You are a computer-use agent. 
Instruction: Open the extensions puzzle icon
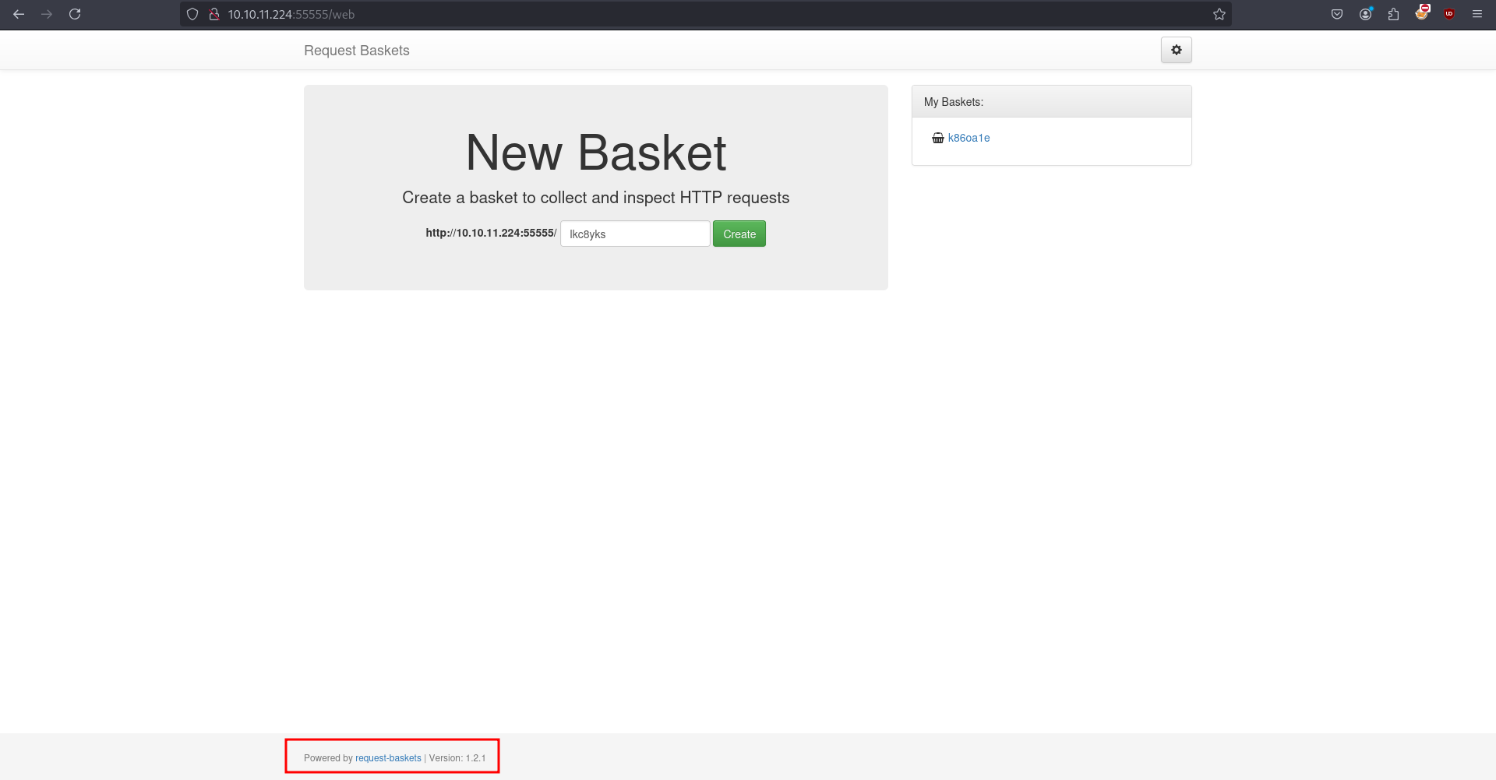(1393, 14)
